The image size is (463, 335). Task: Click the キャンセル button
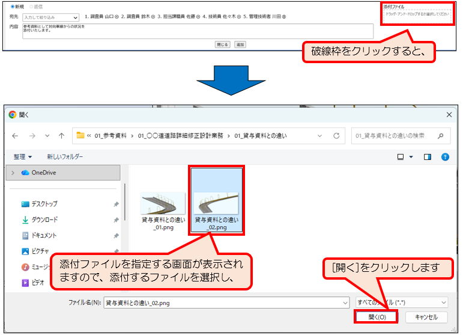click(x=426, y=317)
